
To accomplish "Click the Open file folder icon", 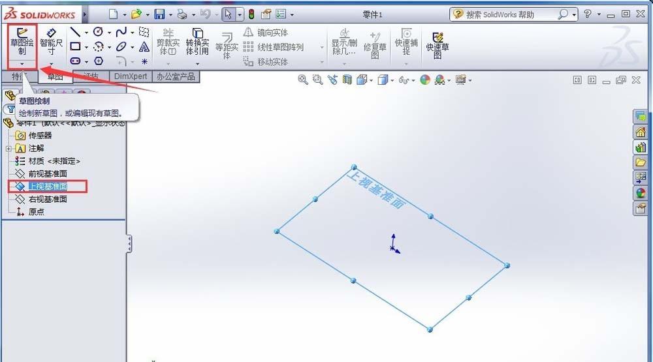I will click(136, 14).
